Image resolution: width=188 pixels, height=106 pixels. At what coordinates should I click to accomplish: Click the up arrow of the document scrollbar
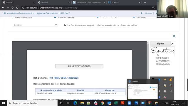click(x=148, y=42)
